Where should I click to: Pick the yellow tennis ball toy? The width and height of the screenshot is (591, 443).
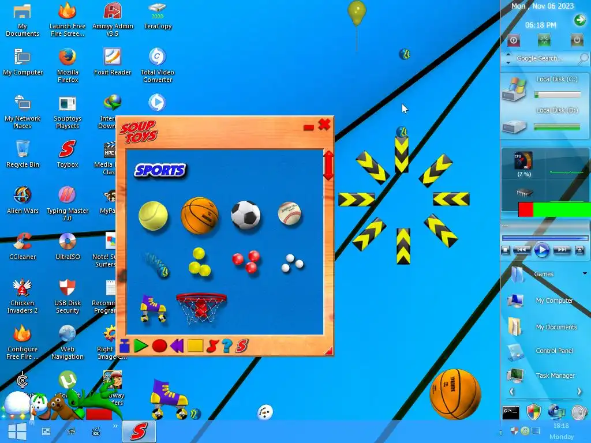coord(153,216)
